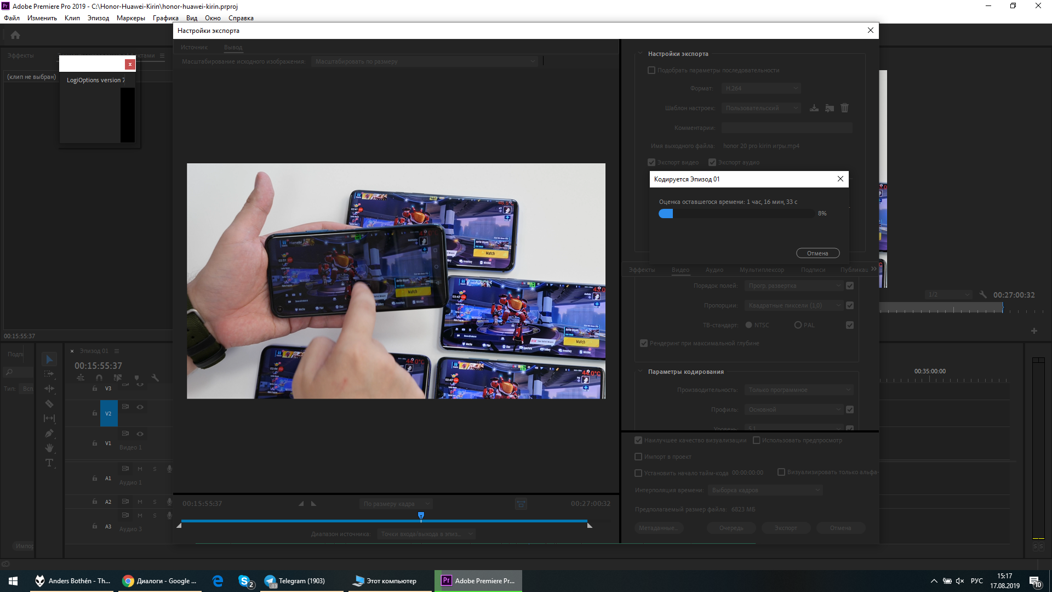Open Шаблон настроек Пользовательский dropdown
Image resolution: width=1052 pixels, height=592 pixels.
(x=761, y=108)
